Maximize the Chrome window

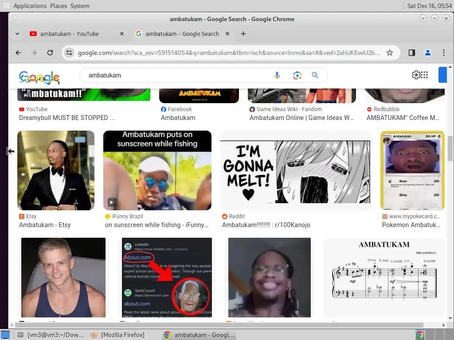coord(434,18)
